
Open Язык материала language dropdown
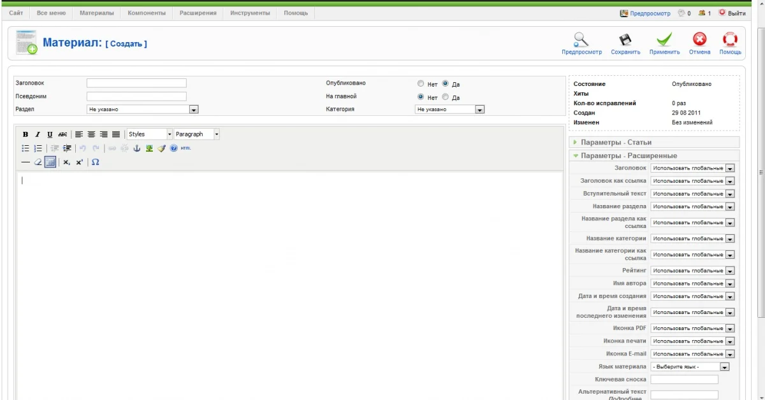coord(690,367)
